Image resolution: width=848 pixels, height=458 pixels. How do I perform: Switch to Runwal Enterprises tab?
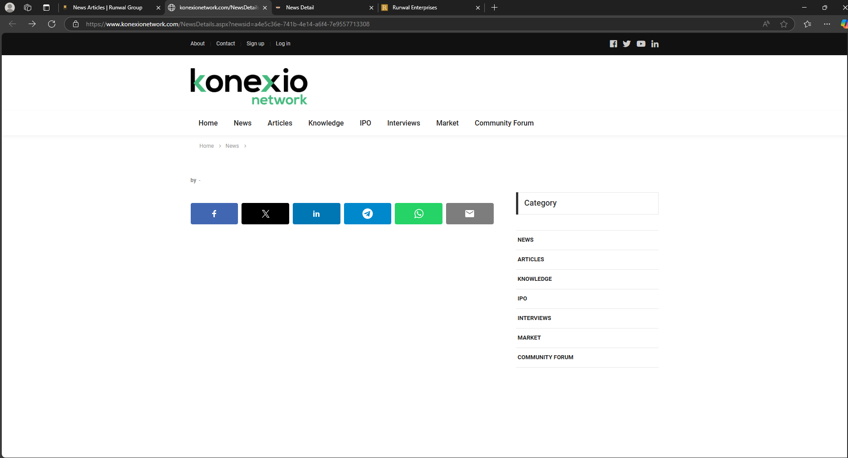coord(428,8)
